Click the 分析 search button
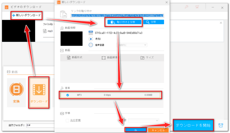The height and width of the screenshot is (133, 230). pos(153,22)
